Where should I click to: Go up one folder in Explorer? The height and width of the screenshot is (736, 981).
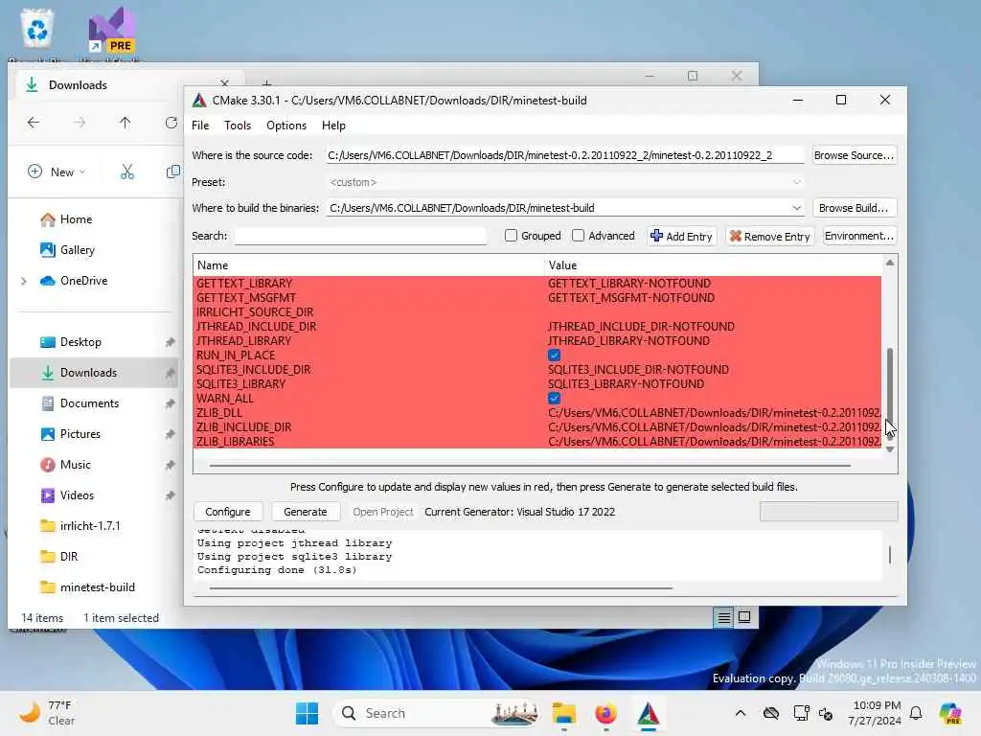(125, 123)
